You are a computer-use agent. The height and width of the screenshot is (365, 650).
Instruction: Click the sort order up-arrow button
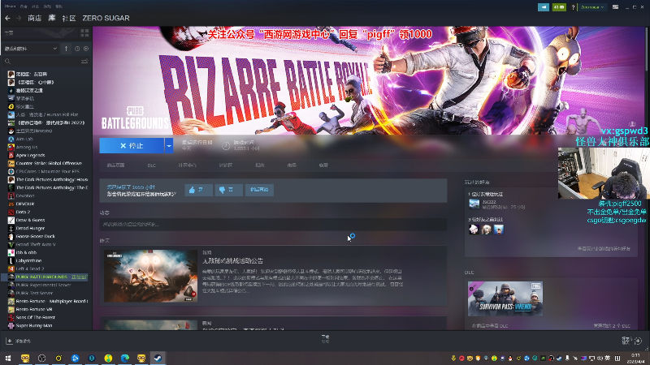pos(66,49)
